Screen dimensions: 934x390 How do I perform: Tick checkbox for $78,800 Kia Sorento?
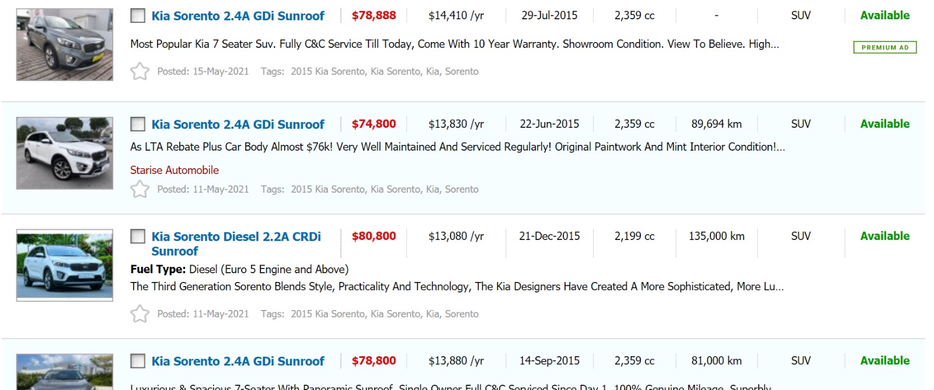[138, 361]
